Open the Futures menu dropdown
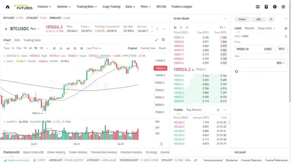 point(44,7)
